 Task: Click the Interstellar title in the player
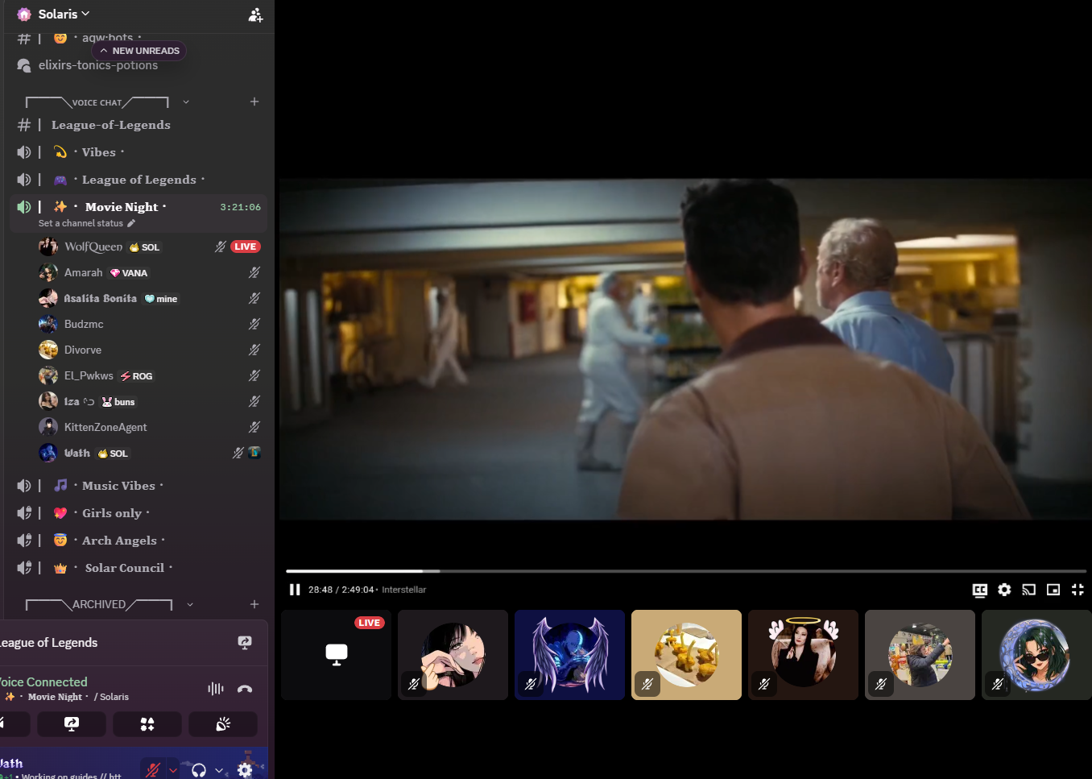(404, 590)
